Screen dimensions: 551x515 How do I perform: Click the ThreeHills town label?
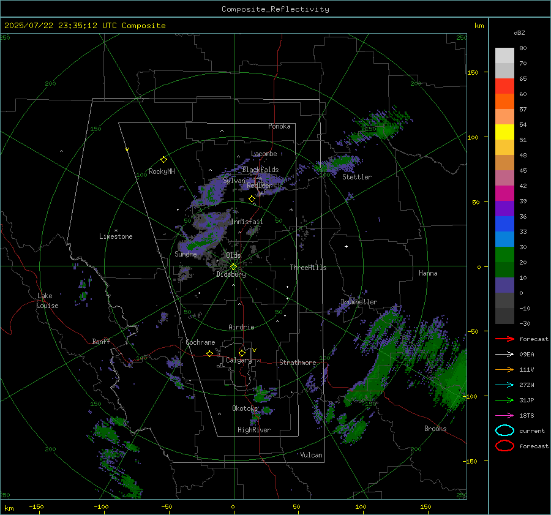pos(308,268)
